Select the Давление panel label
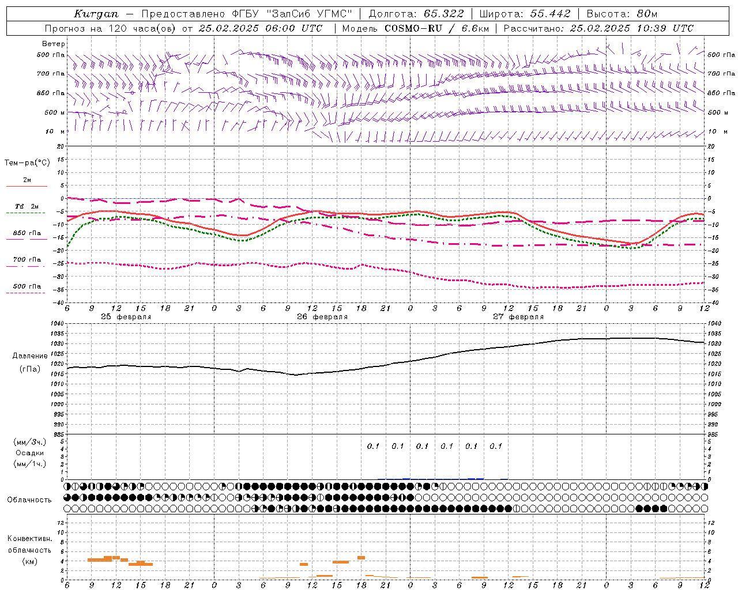Viewport: 738px width, 590px height. (x=30, y=356)
